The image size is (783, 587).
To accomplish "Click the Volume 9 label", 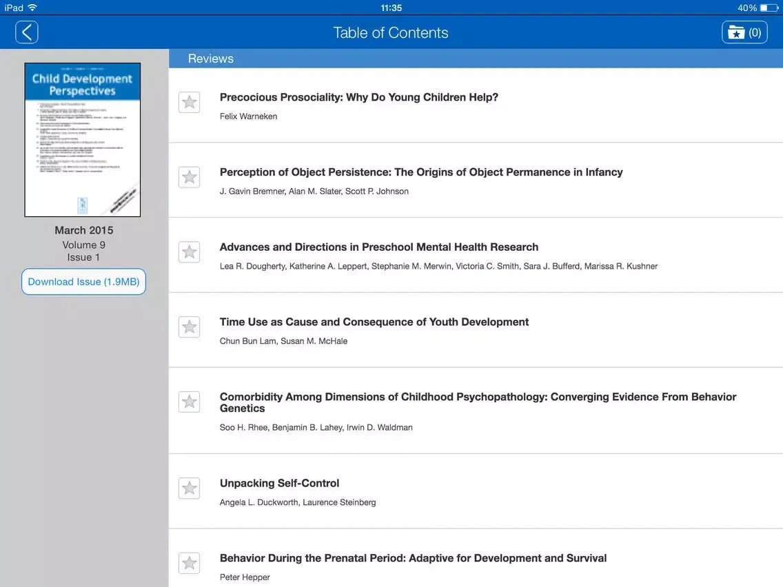I will pos(84,245).
